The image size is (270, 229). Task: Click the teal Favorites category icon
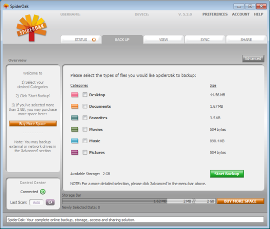(74, 118)
